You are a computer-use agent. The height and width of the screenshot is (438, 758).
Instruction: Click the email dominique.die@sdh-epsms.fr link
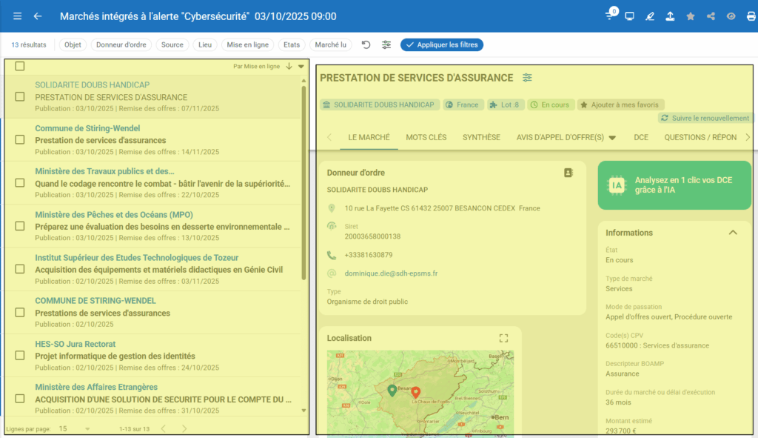tap(391, 273)
